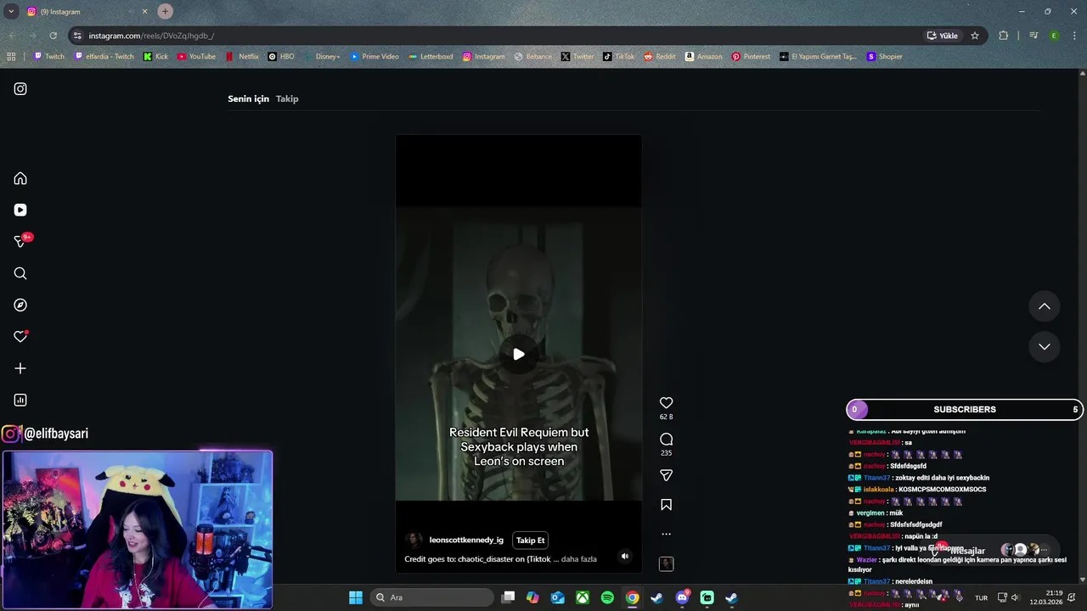Open Shopier bookmark
Screen dimensions: 1087x611
click(x=884, y=57)
